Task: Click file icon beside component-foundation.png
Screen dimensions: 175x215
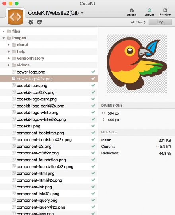Action: [x=14, y=160]
